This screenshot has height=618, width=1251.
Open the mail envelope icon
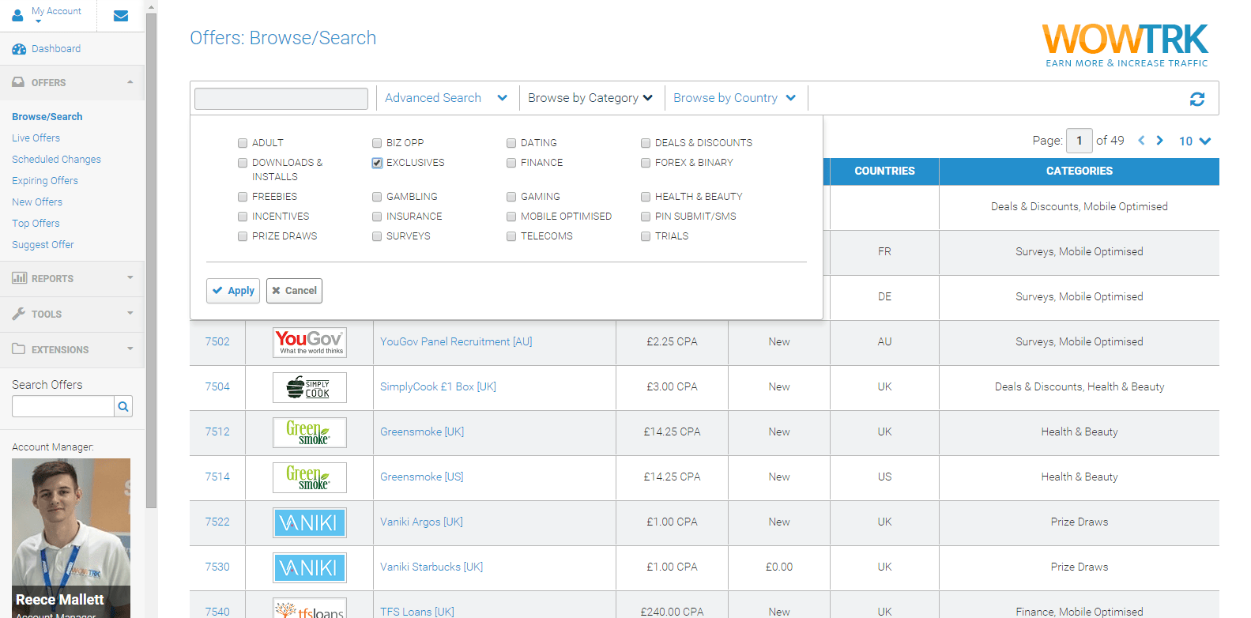pos(121,16)
